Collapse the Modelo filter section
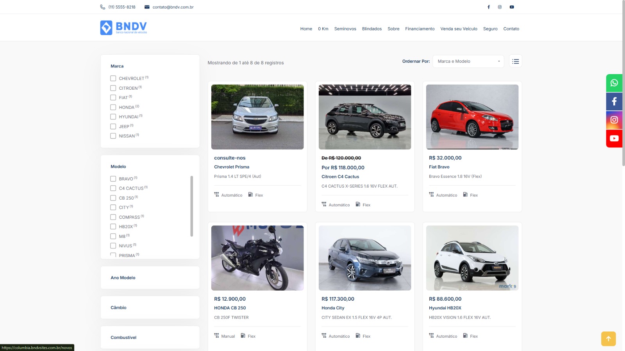Image resolution: width=625 pixels, height=351 pixels. click(118, 167)
